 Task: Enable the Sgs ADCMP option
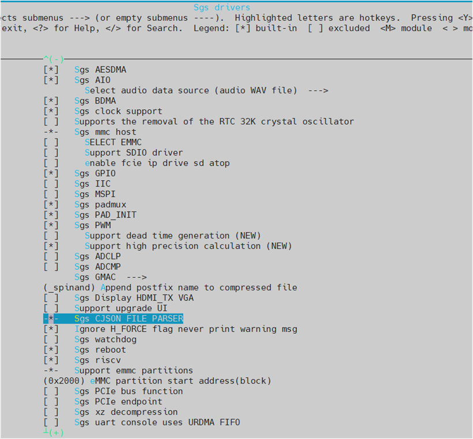(x=51, y=267)
